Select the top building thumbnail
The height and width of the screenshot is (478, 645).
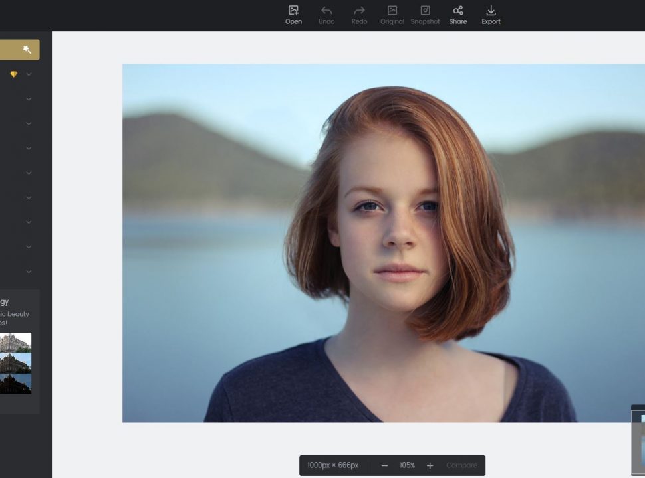click(x=15, y=343)
